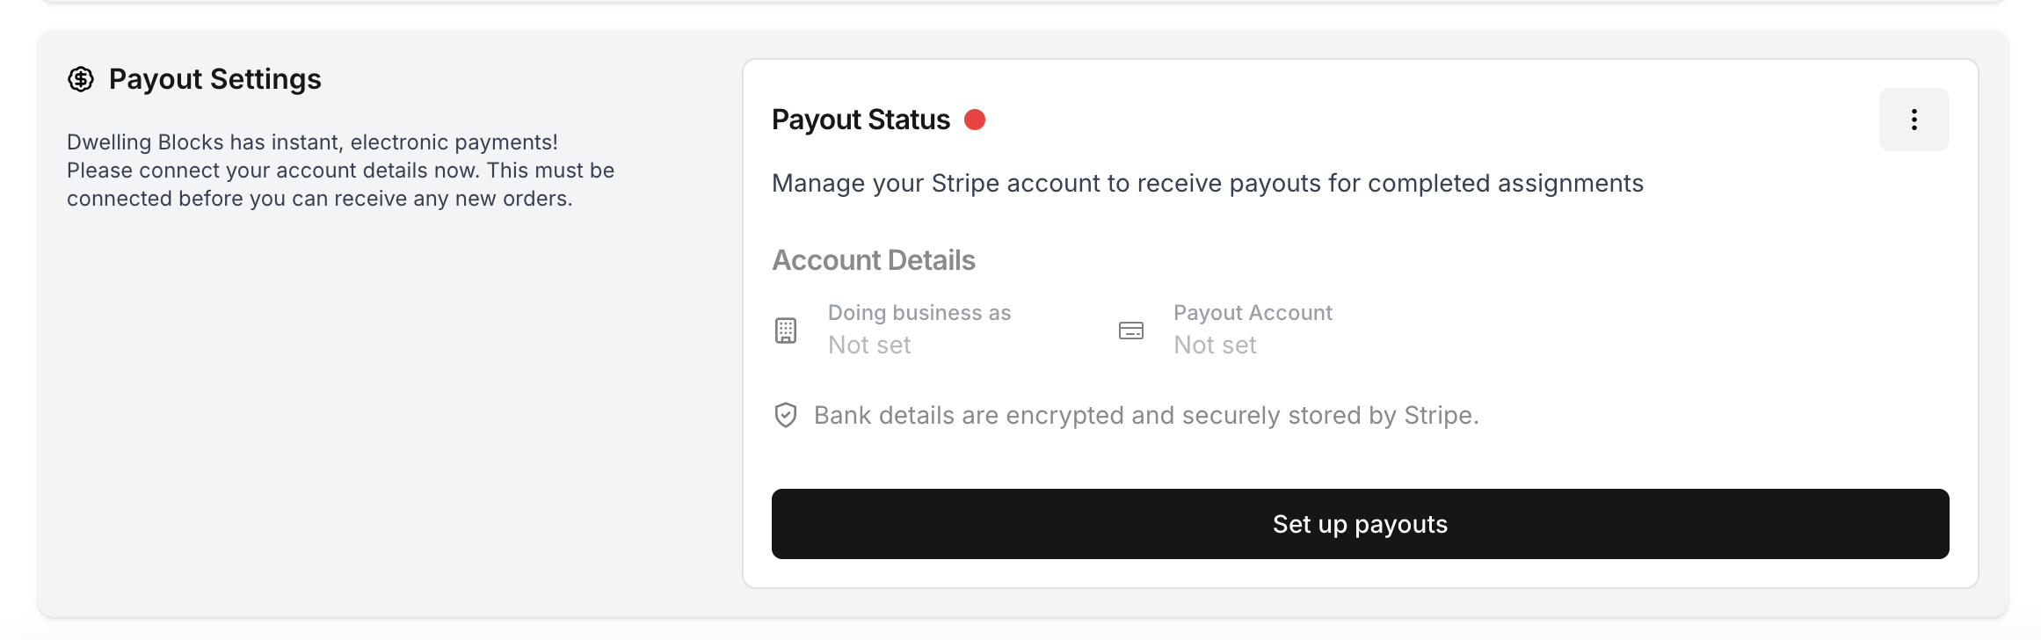Click the credit card icon for Payout Account
This screenshot has height=640, width=2041.
pyautogui.click(x=1131, y=331)
